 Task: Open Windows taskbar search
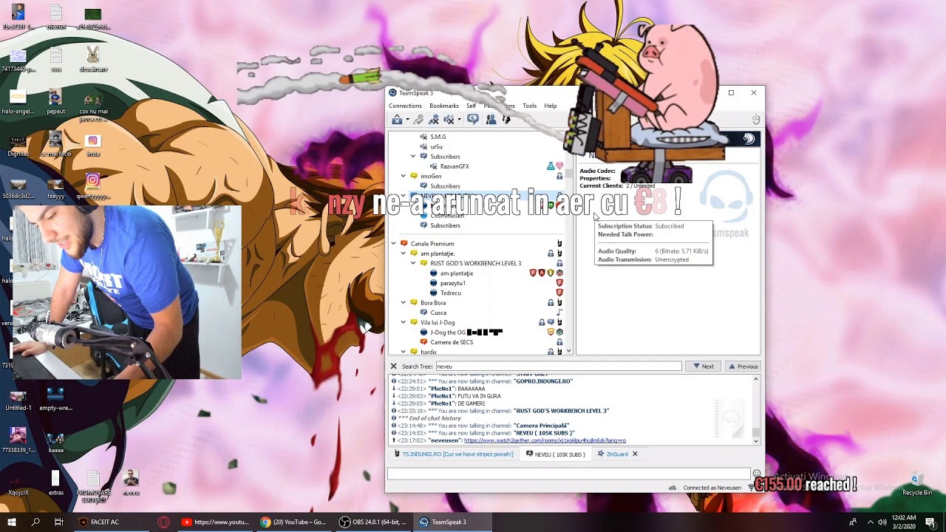coord(35,522)
